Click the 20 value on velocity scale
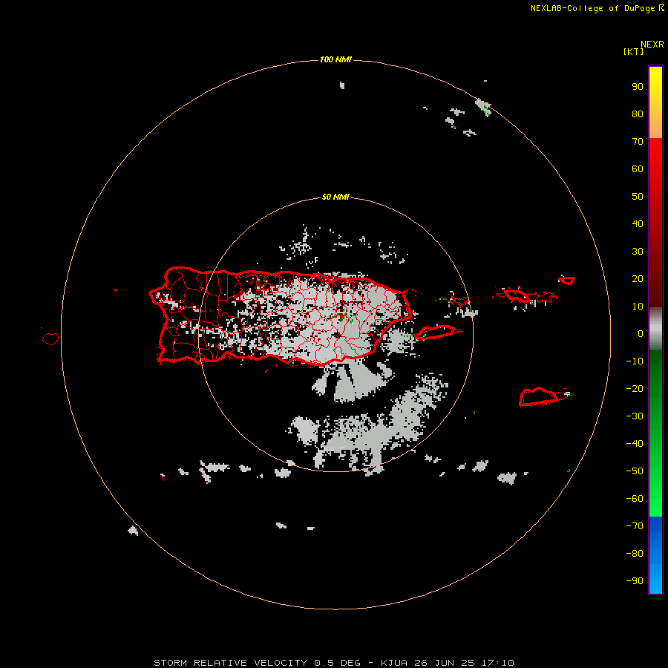Viewport: 668px width, 668px height. 638,278
